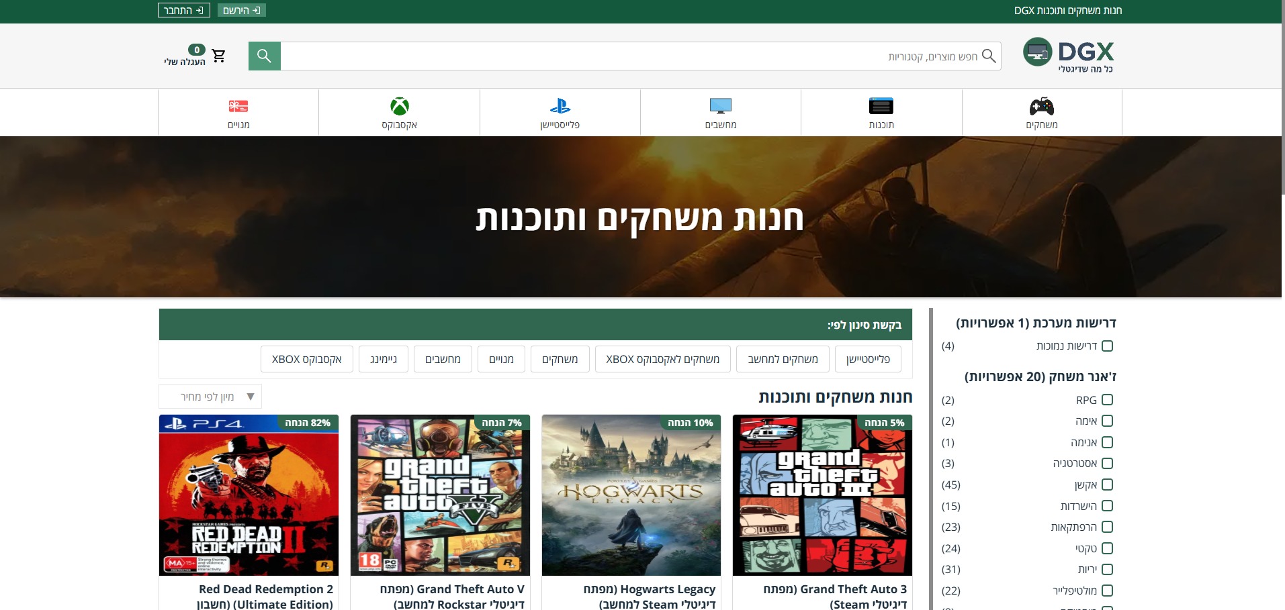Click the magnifier icon inside search field
The width and height of the screenshot is (1285, 610).
[x=989, y=56]
